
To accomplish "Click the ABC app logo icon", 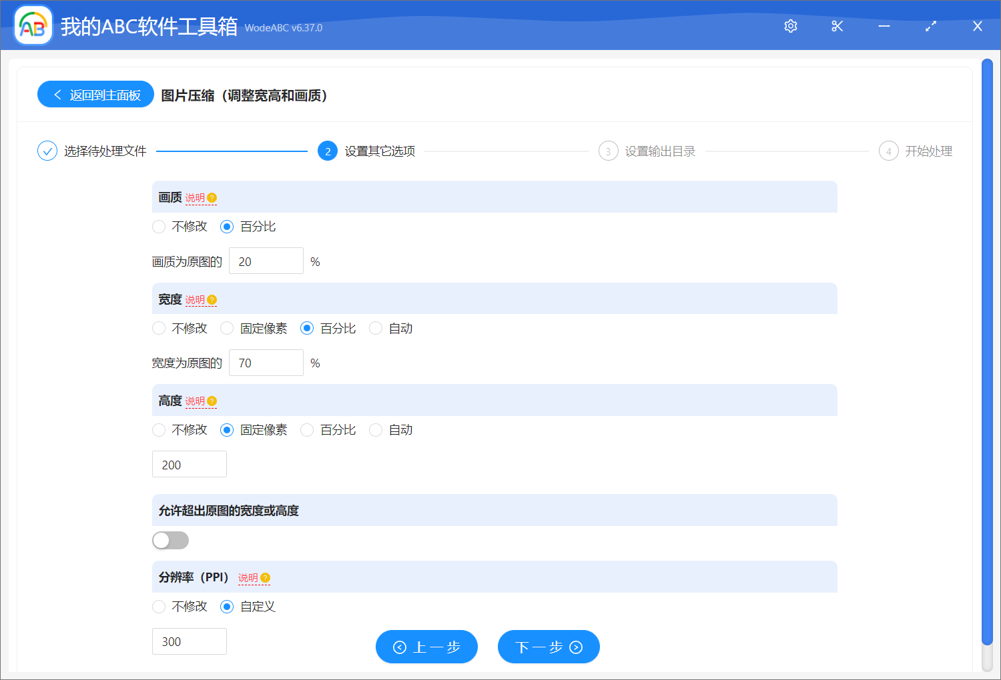I will [33, 25].
